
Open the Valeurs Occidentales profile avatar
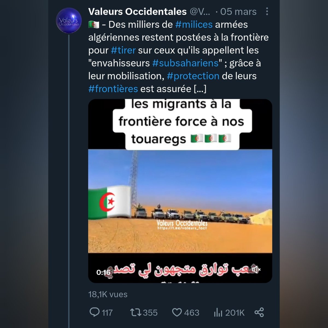click(x=69, y=20)
